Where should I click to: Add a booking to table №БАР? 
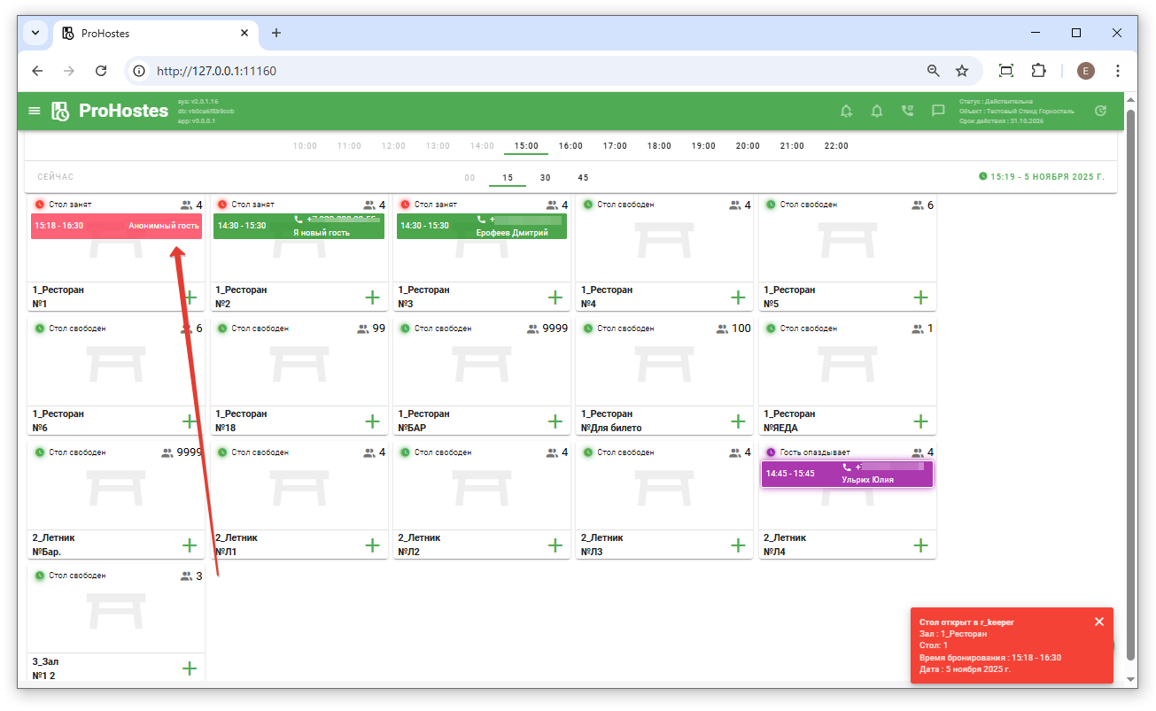pyautogui.click(x=555, y=421)
